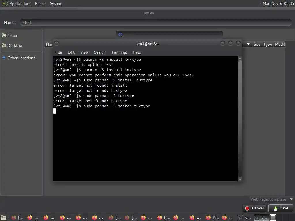Click sort arrow left of Size column
Viewport: 295px width, 221px height.
click(x=248, y=44)
